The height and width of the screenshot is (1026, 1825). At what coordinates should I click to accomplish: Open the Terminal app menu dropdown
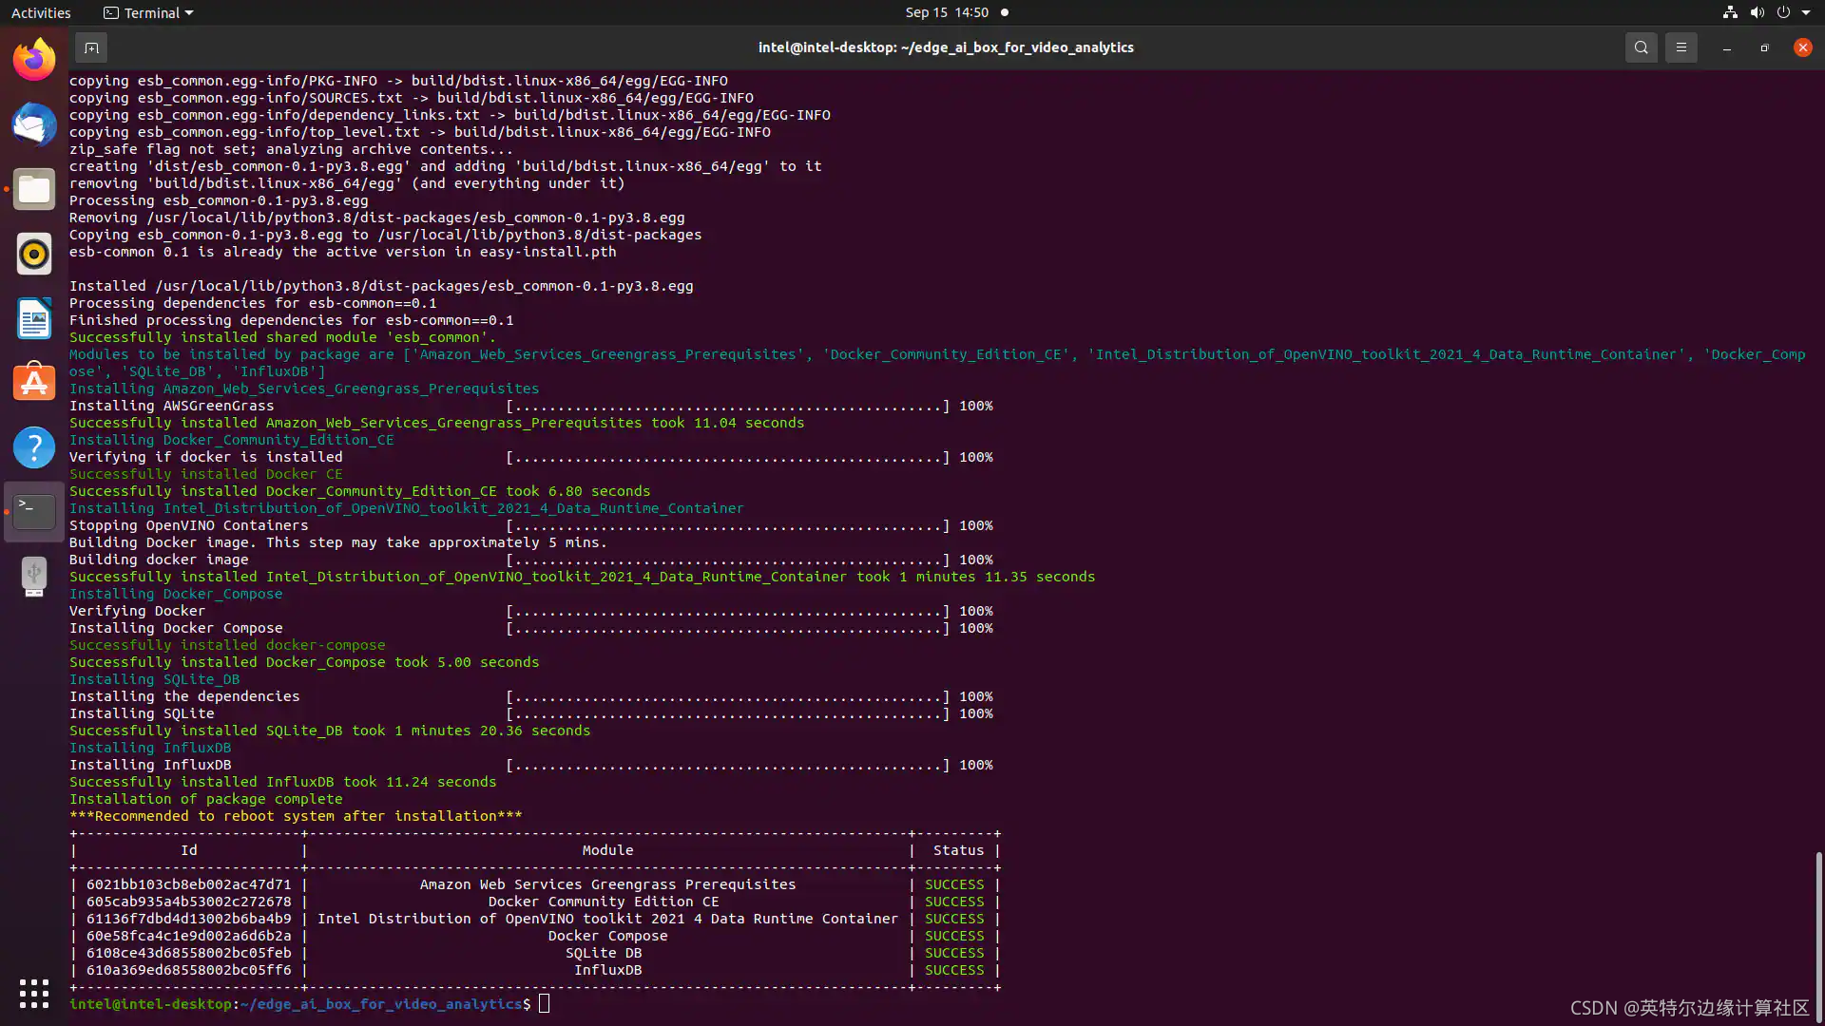pos(148,12)
